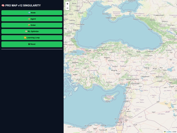Add an Agent with the Agent button
The image size is (177, 133).
(32, 19)
